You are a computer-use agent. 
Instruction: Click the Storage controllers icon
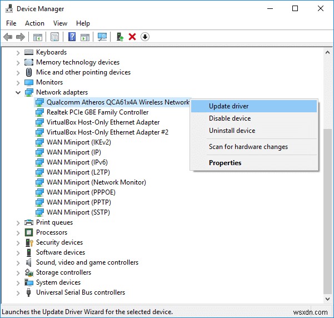click(29, 272)
